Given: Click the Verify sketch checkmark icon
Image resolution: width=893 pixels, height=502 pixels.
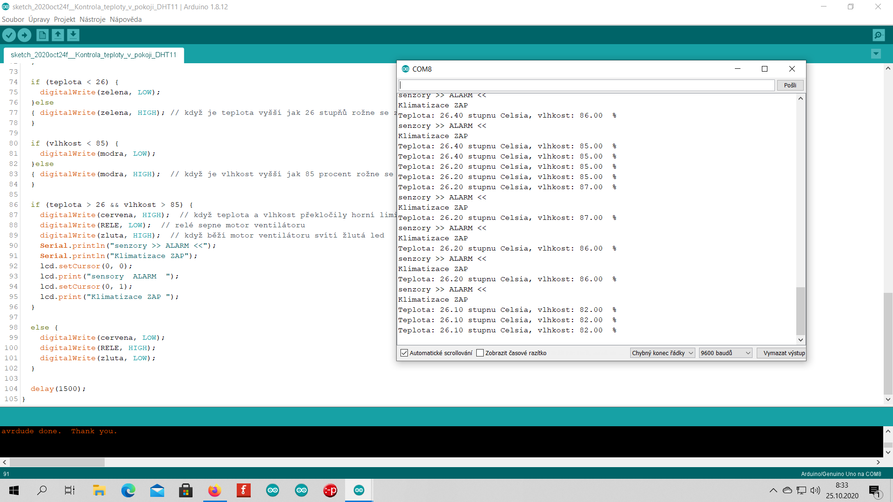Looking at the screenshot, I should [9, 35].
